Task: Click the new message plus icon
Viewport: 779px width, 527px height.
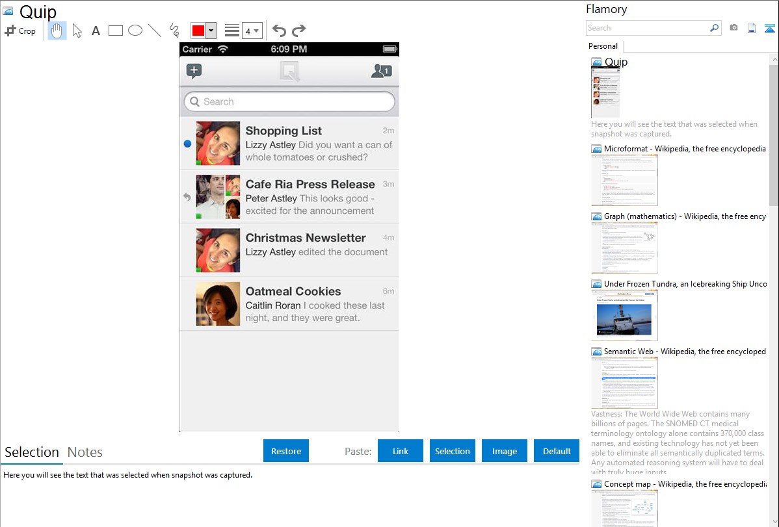Action: pyautogui.click(x=194, y=71)
